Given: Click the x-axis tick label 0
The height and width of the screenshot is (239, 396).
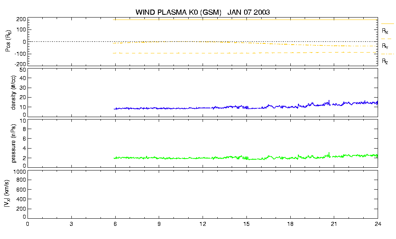Looking at the screenshot, I should point(28,224).
